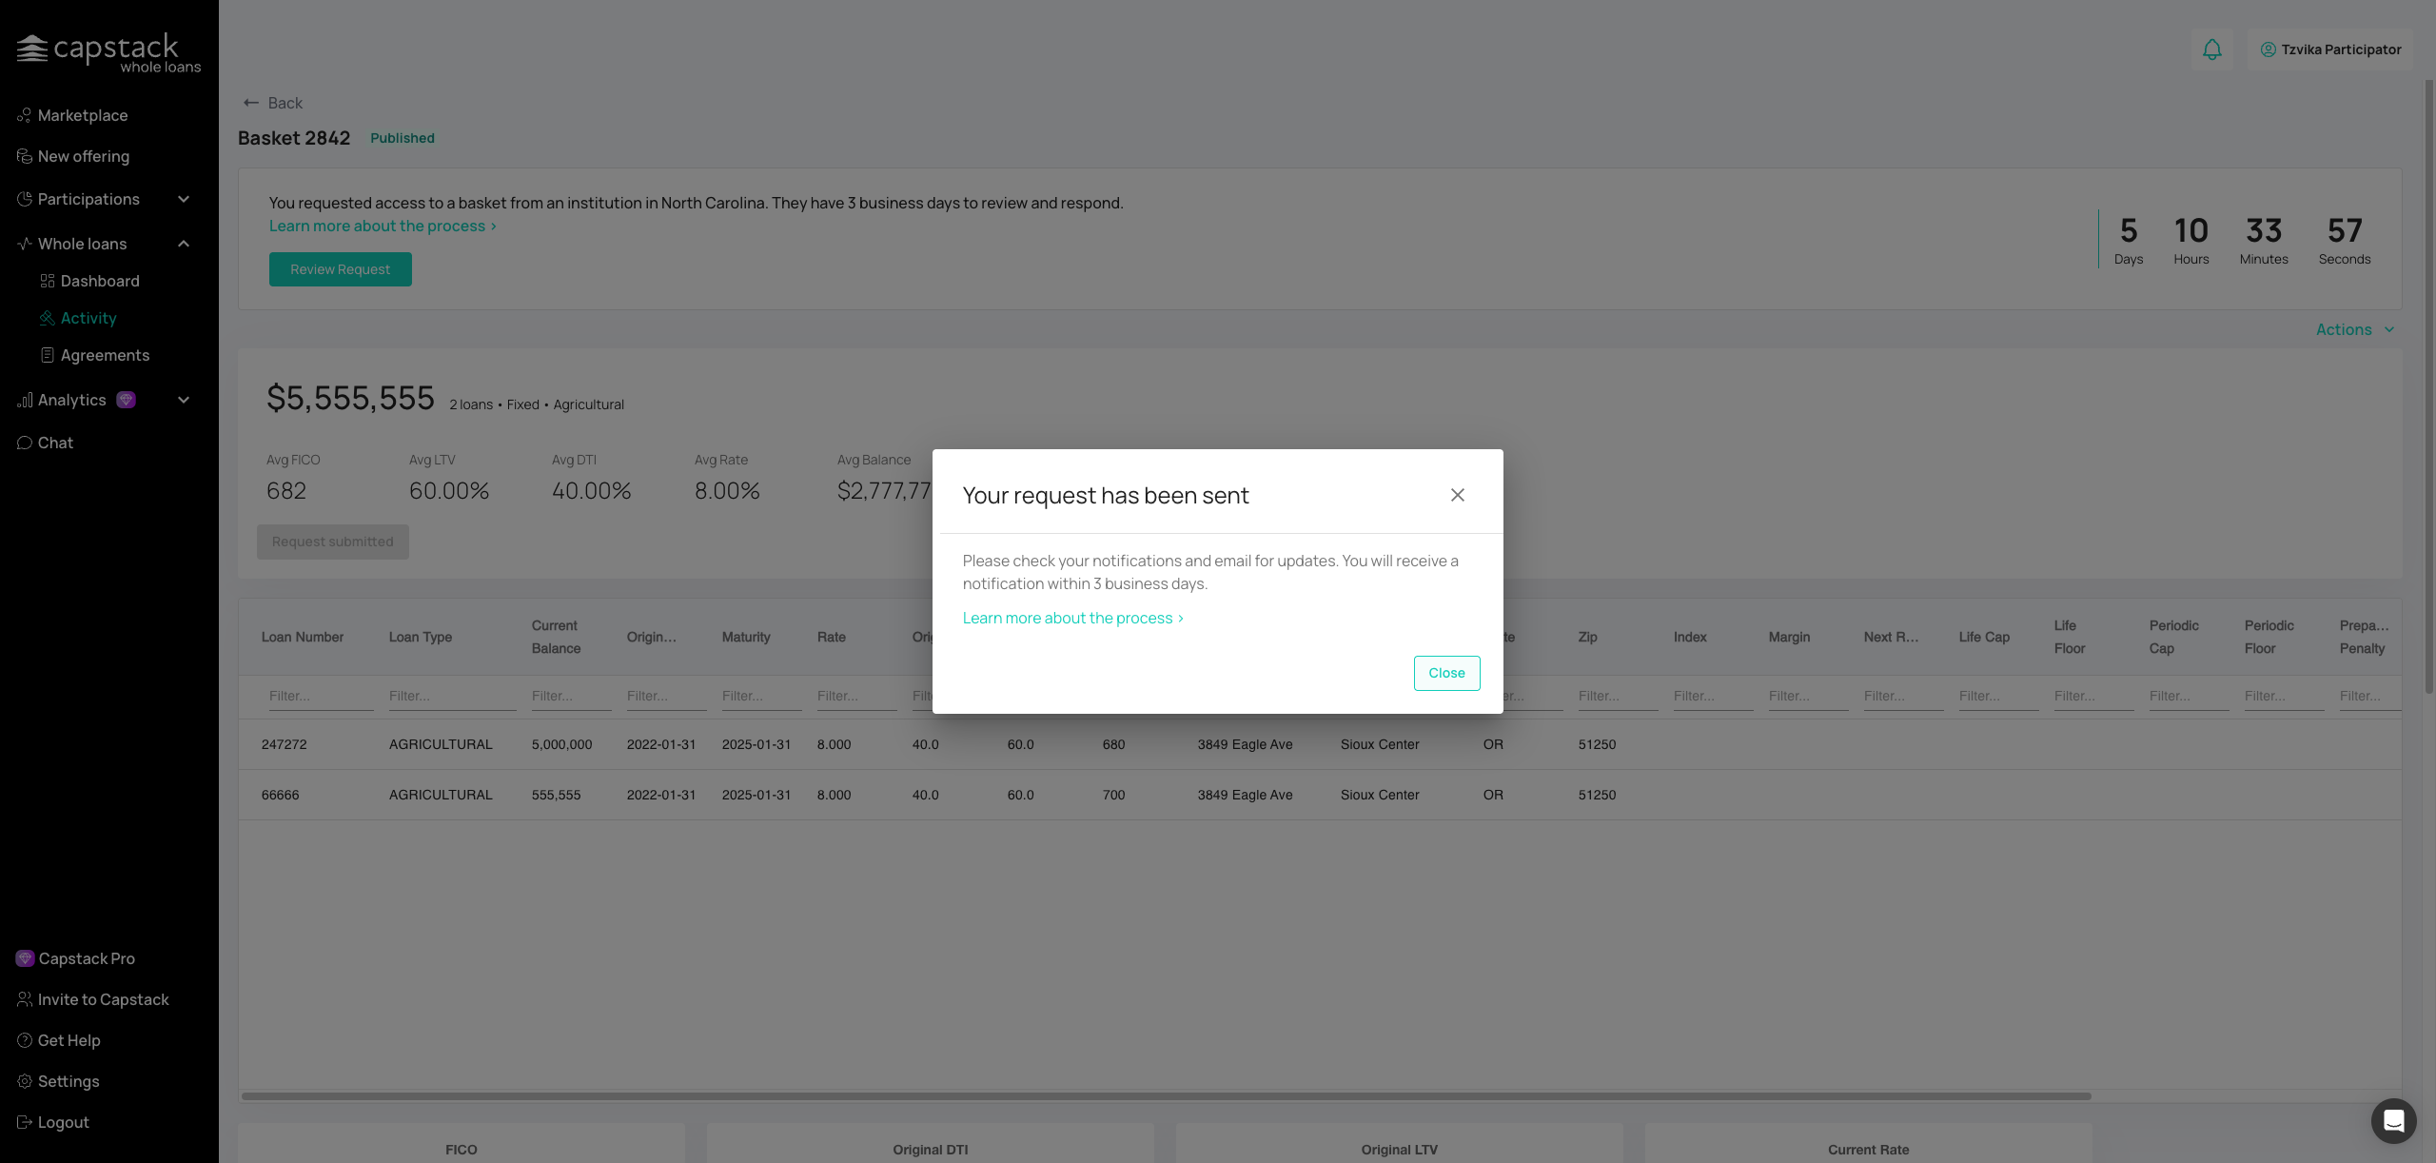Screen dimensions: 2436x1163
Task: Click the table's horizontal scrollbar
Action: pyautogui.click(x=1166, y=1096)
